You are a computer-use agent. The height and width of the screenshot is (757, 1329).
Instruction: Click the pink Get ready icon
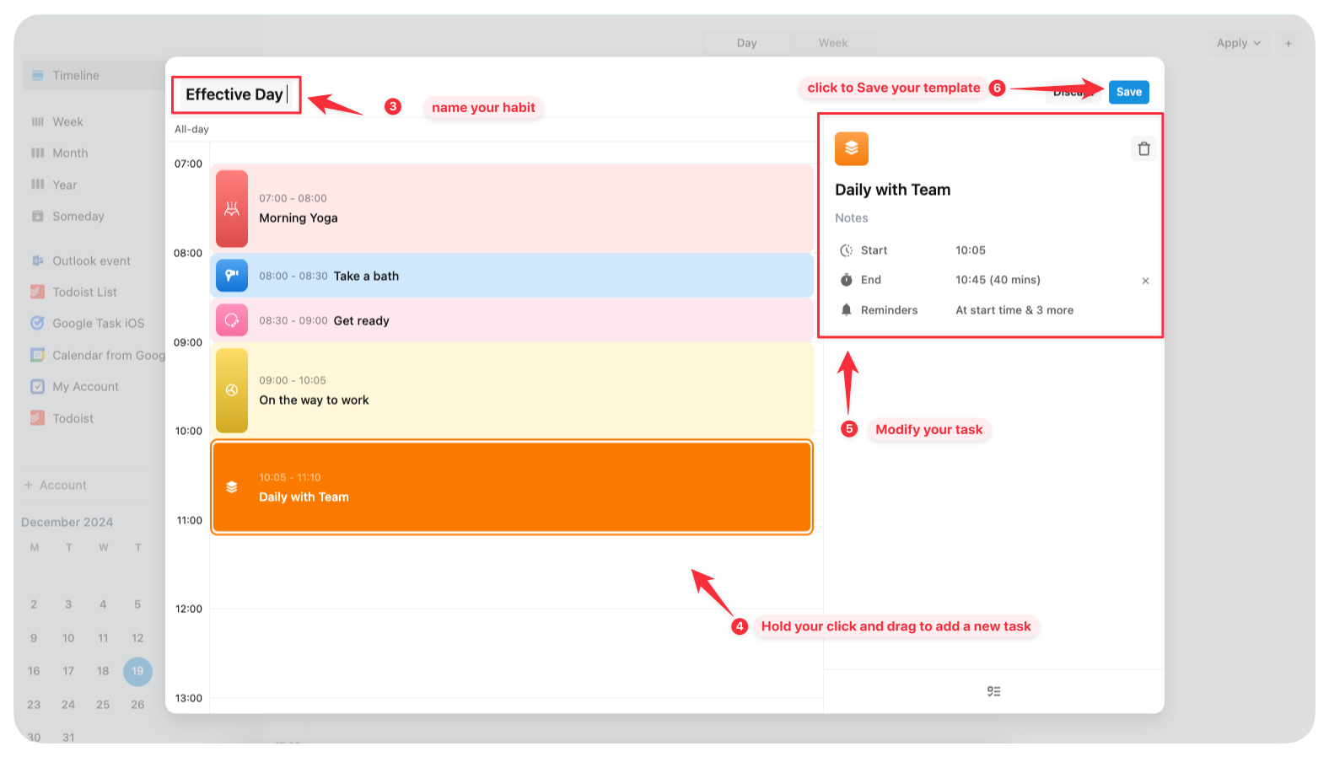(x=232, y=320)
